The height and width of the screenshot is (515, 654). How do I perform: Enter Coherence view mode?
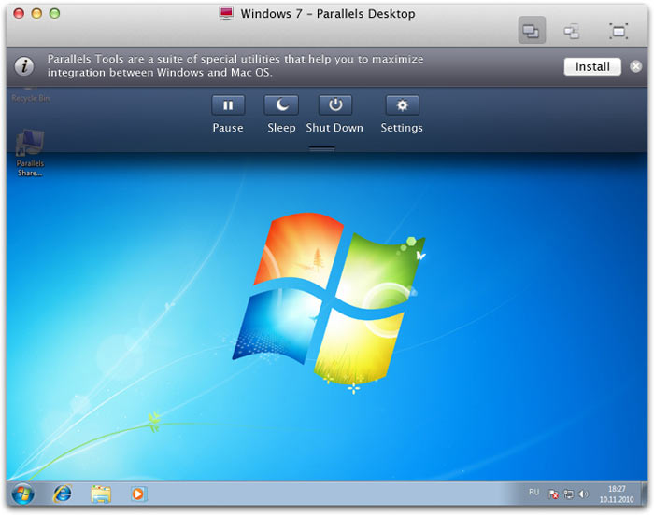click(572, 31)
